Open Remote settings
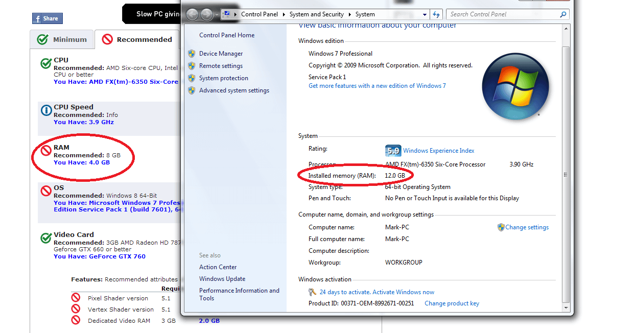This screenshot has height=333, width=635. [221, 66]
